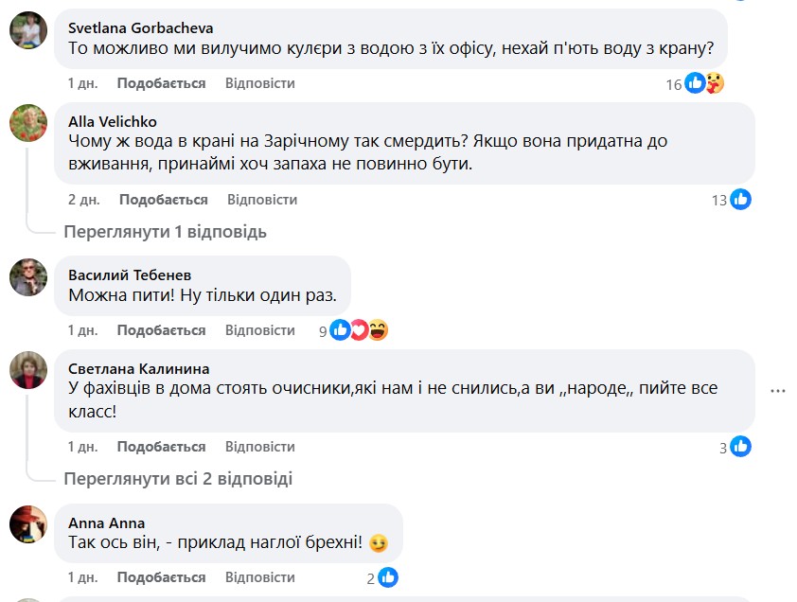Click timestamp of Anna Anna's comment

pos(82,577)
